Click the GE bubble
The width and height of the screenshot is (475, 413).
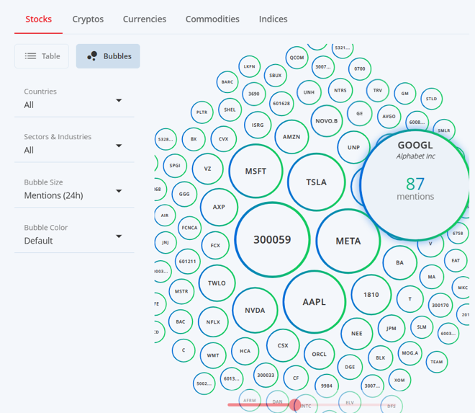pos(360,113)
